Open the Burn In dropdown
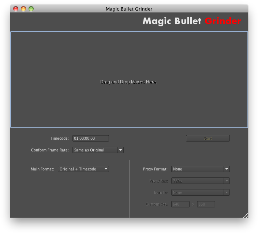The image size is (258, 233). pyautogui.click(x=201, y=192)
